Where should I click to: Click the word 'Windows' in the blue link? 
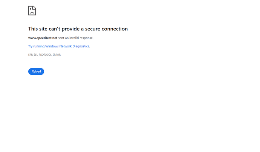pyautogui.click(x=52, y=46)
